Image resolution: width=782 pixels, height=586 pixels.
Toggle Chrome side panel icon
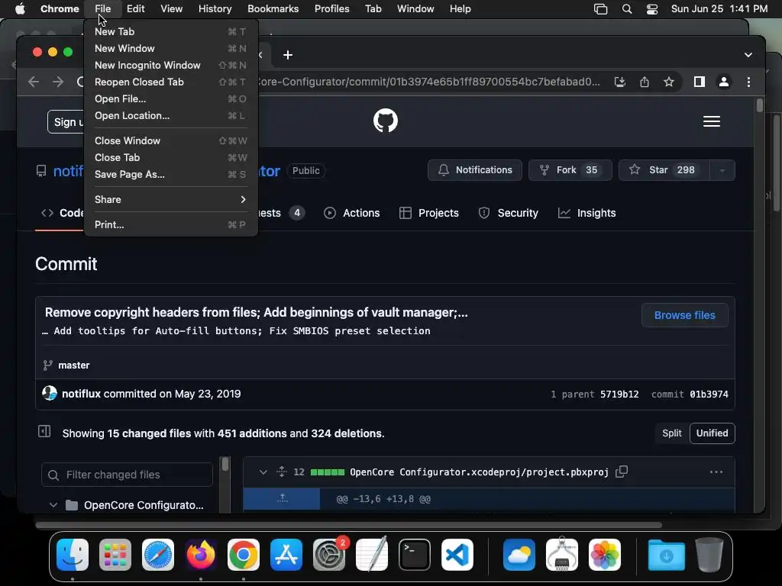point(700,82)
